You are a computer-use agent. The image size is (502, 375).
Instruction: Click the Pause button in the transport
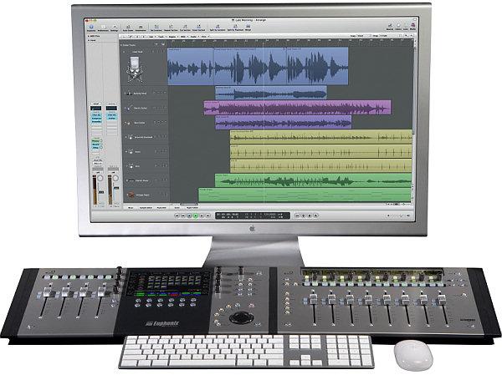point(202,215)
